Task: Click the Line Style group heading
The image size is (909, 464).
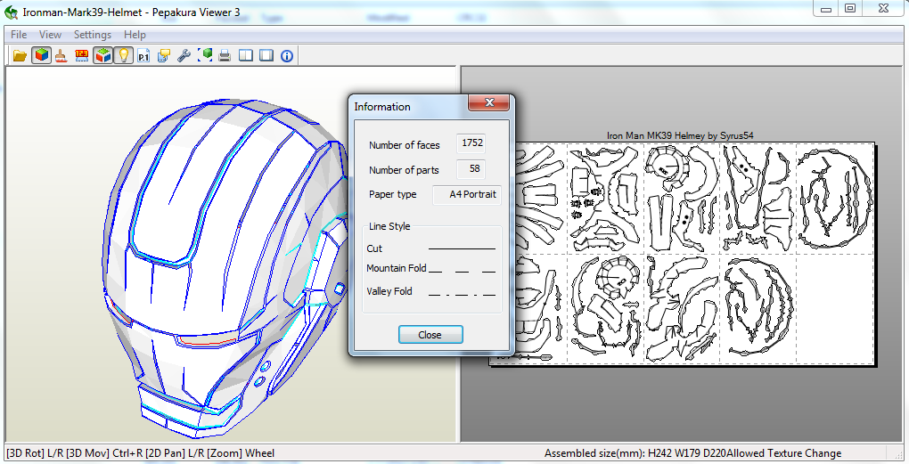Action: 389,226
